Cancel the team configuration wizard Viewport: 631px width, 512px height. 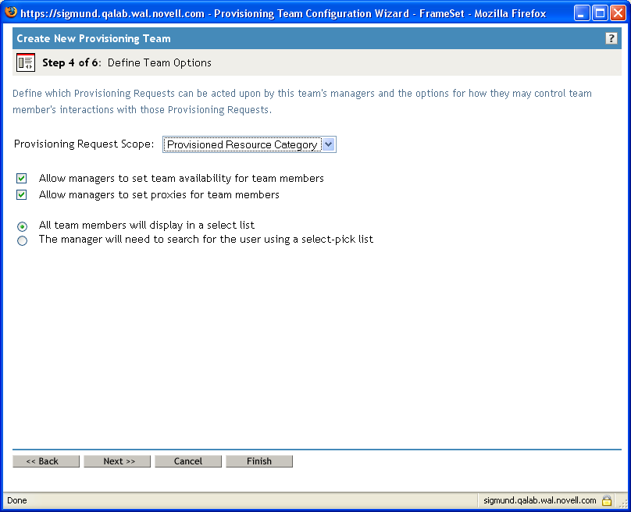click(187, 460)
